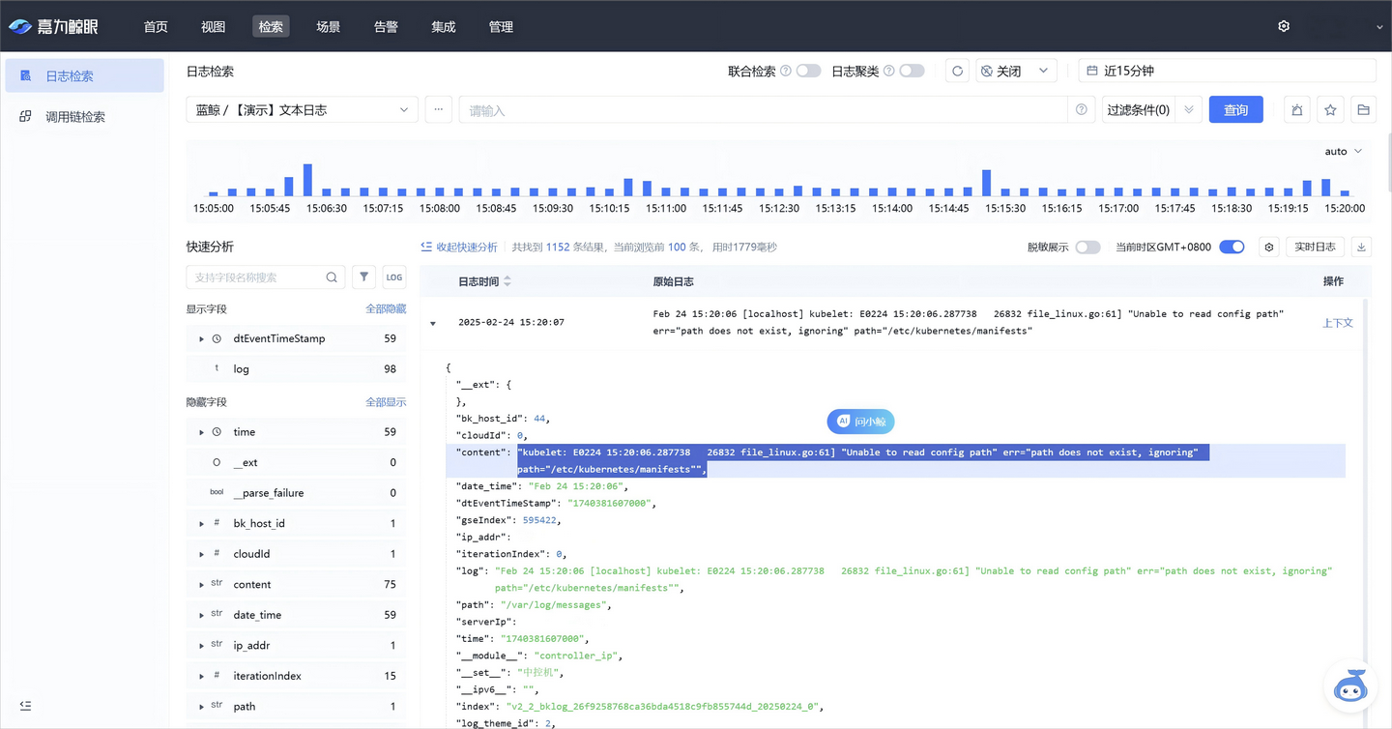The width and height of the screenshot is (1392, 729).
Task: Click the path field row
Action: coord(296,707)
